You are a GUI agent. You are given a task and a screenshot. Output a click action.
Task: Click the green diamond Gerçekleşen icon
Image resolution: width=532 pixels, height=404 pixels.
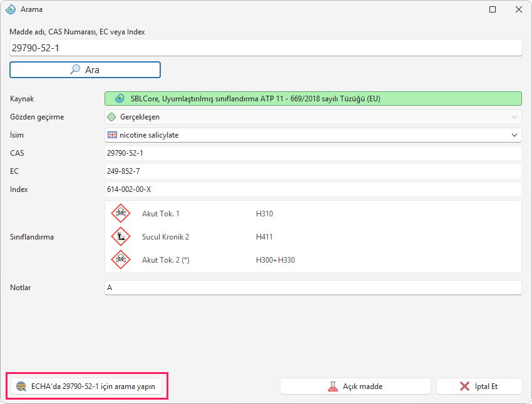click(x=111, y=117)
